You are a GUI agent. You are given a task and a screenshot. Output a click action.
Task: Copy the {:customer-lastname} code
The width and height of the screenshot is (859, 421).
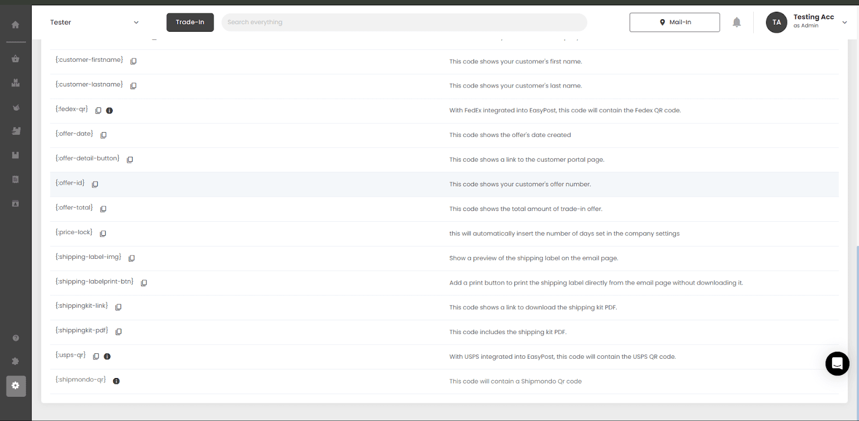click(133, 86)
